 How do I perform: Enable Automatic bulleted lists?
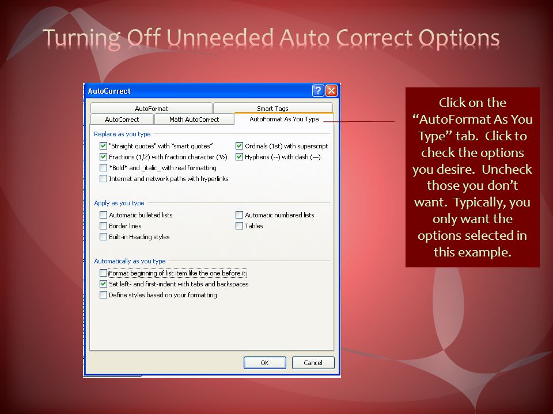(103, 214)
